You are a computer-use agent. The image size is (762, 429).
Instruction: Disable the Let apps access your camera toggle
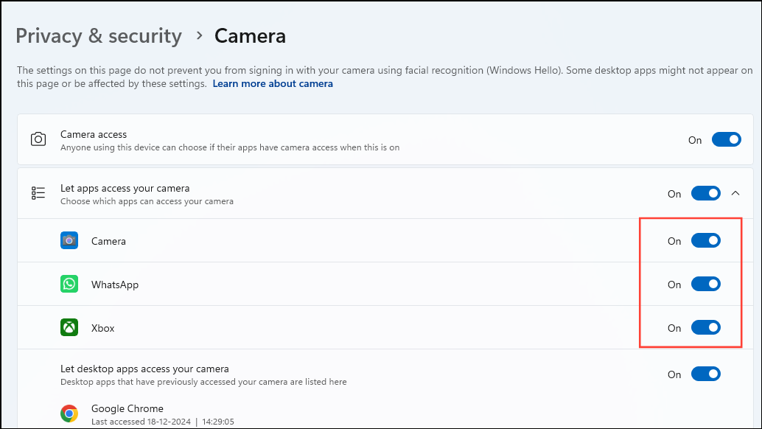point(705,193)
